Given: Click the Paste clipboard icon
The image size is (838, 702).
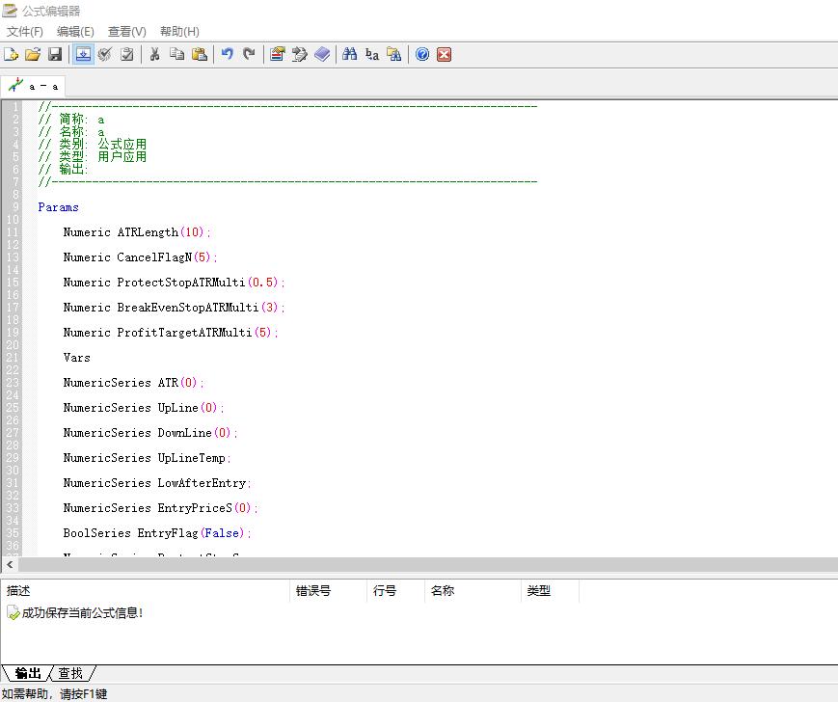Looking at the screenshot, I should 200,55.
